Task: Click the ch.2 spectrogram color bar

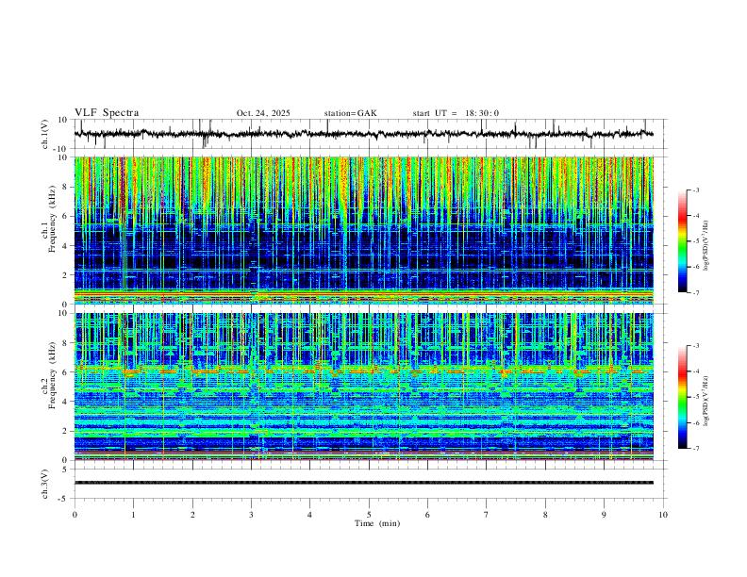Action: tap(683, 397)
